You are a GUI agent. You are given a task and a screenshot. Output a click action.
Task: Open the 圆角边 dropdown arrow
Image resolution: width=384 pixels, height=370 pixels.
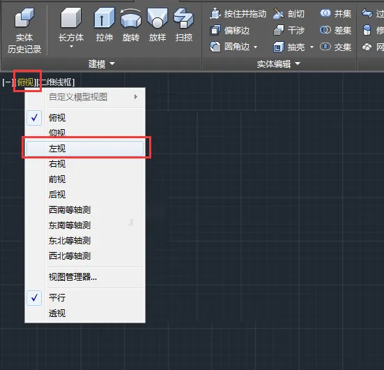pyautogui.click(x=256, y=47)
